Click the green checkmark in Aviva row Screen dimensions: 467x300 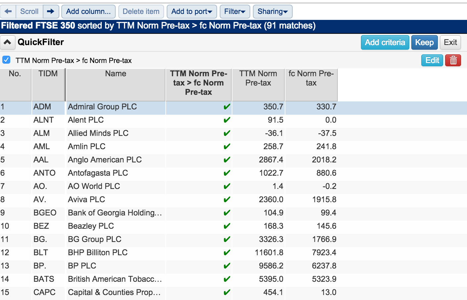(227, 200)
